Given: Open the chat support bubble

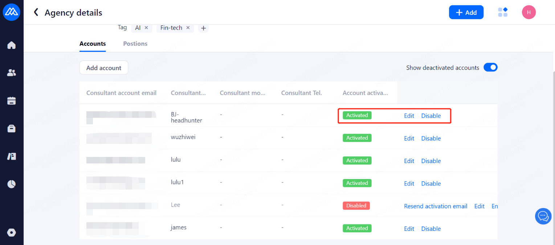Looking at the screenshot, I should tap(543, 216).
